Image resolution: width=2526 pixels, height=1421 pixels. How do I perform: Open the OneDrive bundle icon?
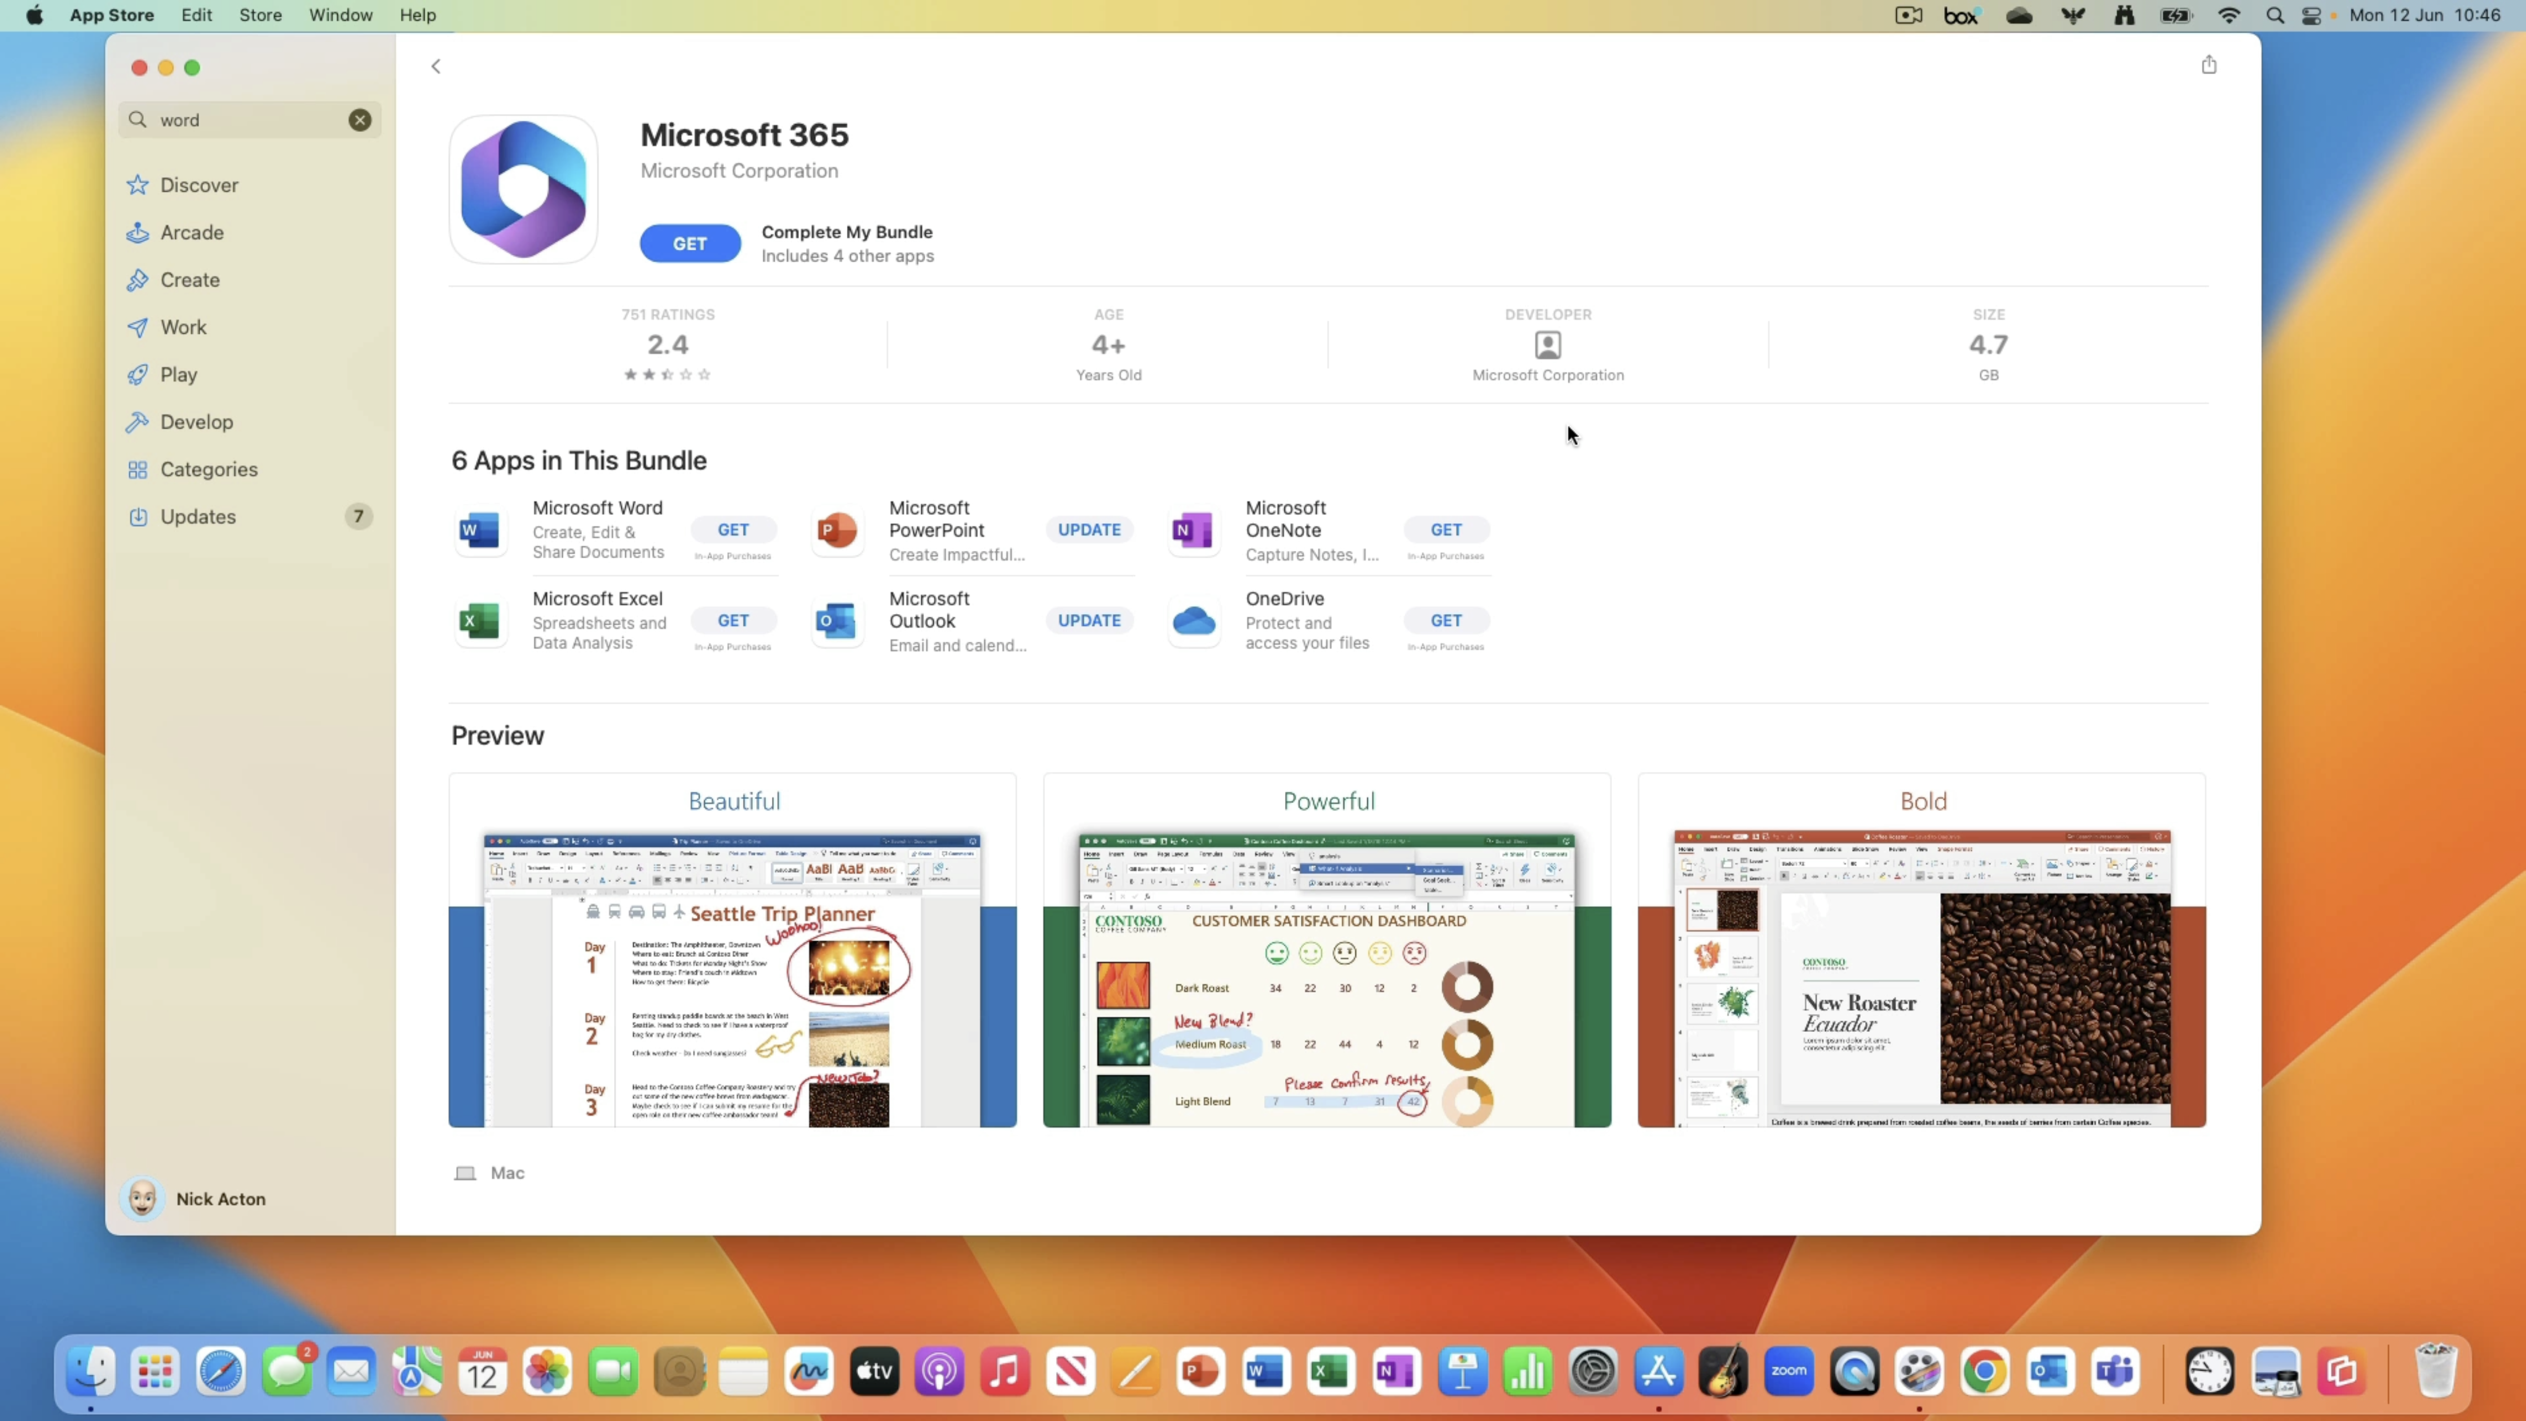[1194, 621]
